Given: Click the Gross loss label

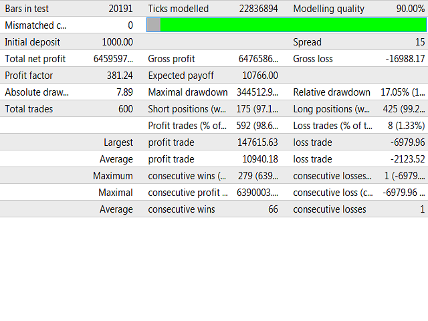Looking at the screenshot, I should [x=313, y=59].
